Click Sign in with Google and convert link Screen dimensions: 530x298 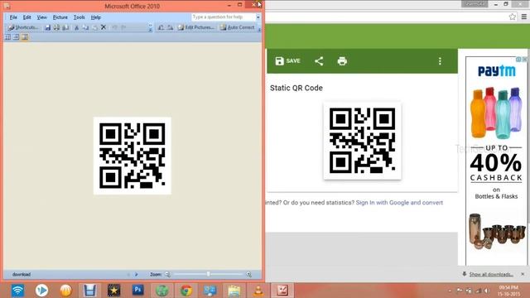(399, 202)
